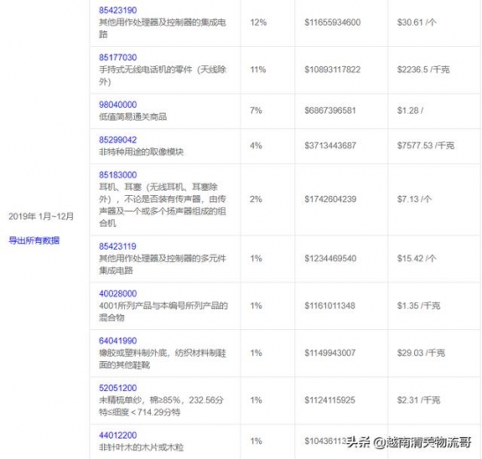Select value $1234469540
Viewport: 482px width, 459px height.
coord(330,259)
